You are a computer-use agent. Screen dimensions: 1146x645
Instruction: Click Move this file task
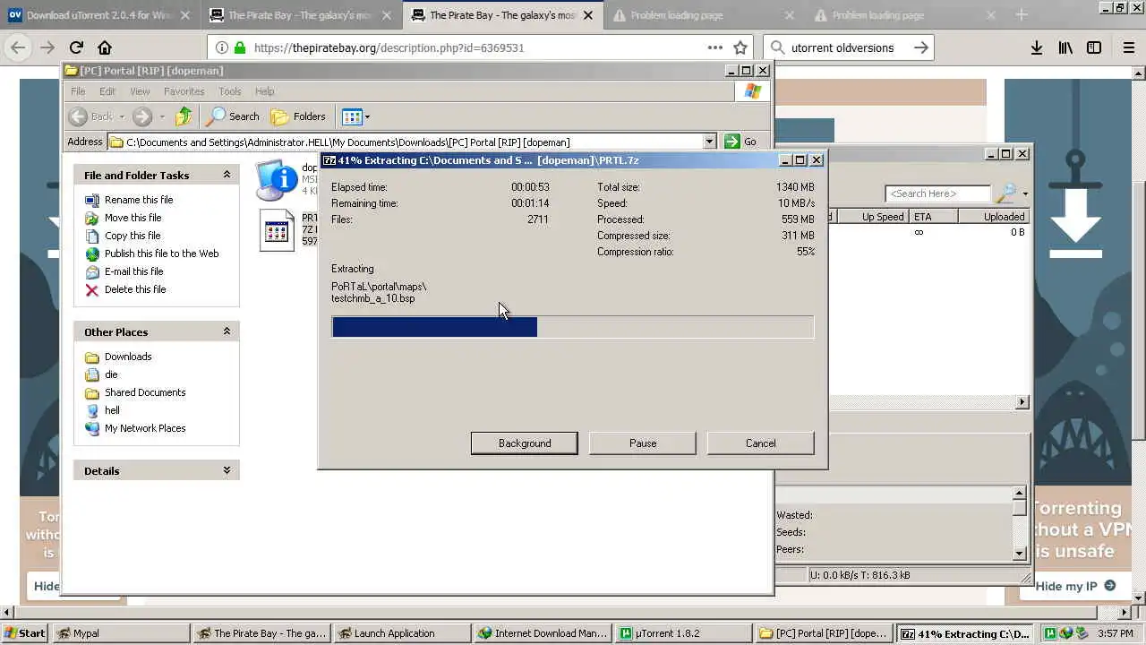click(133, 218)
